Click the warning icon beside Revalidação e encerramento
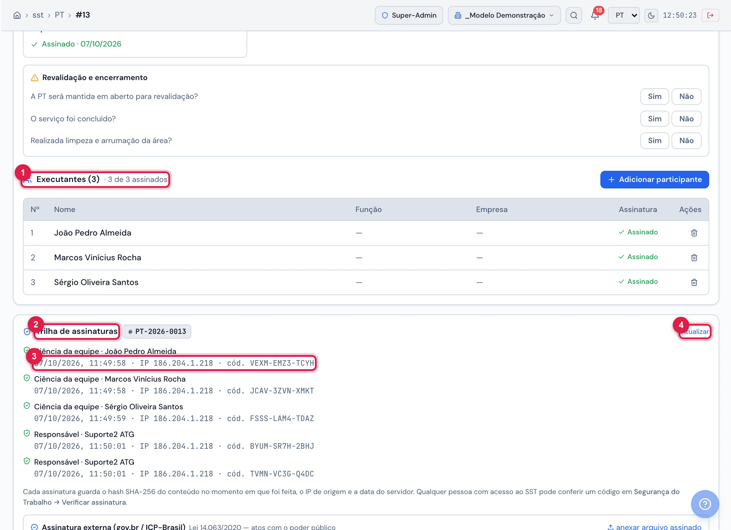Image resolution: width=731 pixels, height=530 pixels. pos(34,78)
